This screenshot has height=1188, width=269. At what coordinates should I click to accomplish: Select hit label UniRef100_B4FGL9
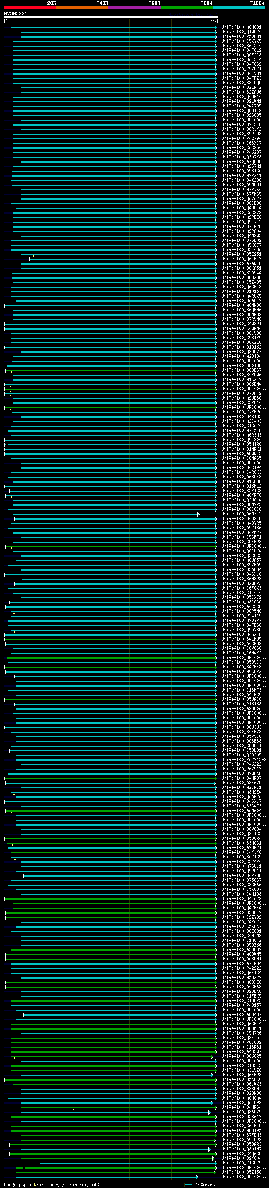click(241, 50)
